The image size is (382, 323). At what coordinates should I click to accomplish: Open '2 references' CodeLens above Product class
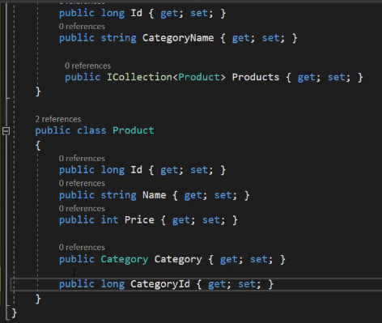pos(58,119)
